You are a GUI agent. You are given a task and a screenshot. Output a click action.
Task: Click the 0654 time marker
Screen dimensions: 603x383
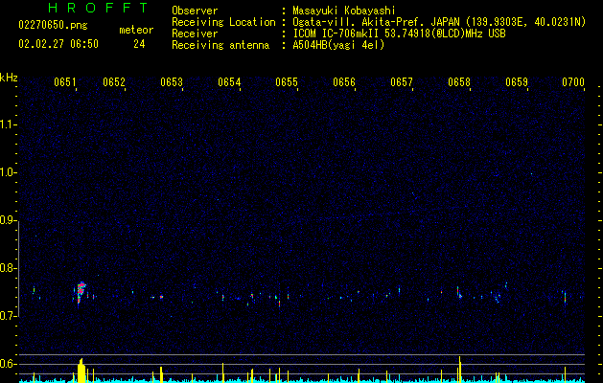pyautogui.click(x=229, y=82)
